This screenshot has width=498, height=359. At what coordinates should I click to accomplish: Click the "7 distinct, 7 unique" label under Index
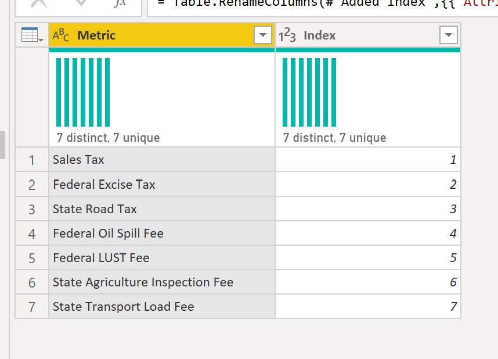(335, 138)
